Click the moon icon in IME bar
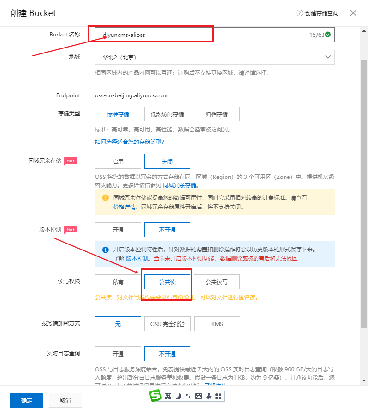The width and height of the screenshot is (368, 410). point(178,397)
